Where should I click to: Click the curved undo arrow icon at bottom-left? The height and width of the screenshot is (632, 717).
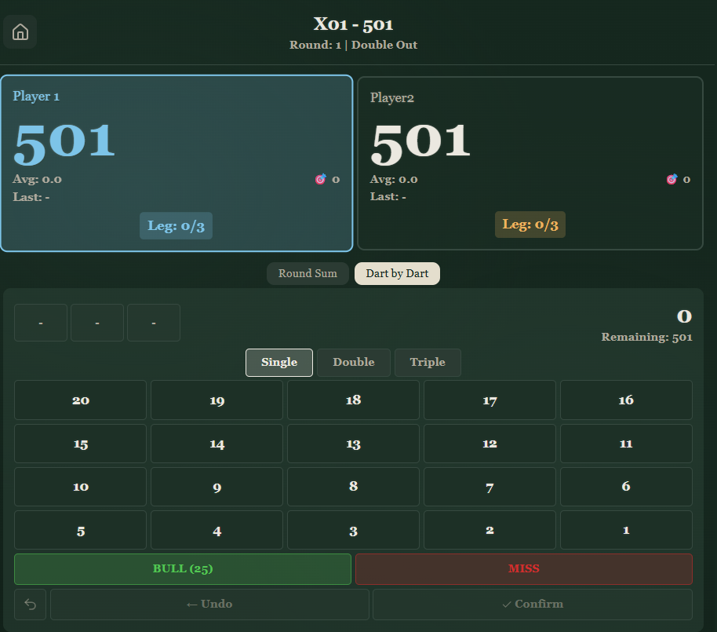pyautogui.click(x=30, y=604)
